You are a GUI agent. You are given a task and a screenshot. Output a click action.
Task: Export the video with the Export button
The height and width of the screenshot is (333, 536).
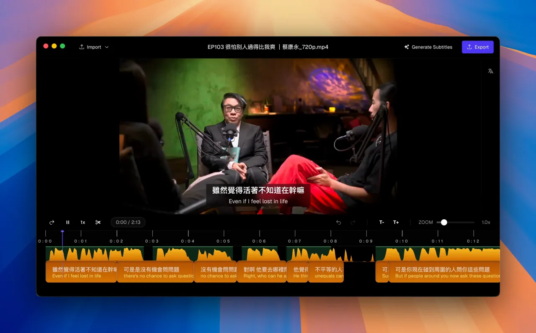point(478,47)
